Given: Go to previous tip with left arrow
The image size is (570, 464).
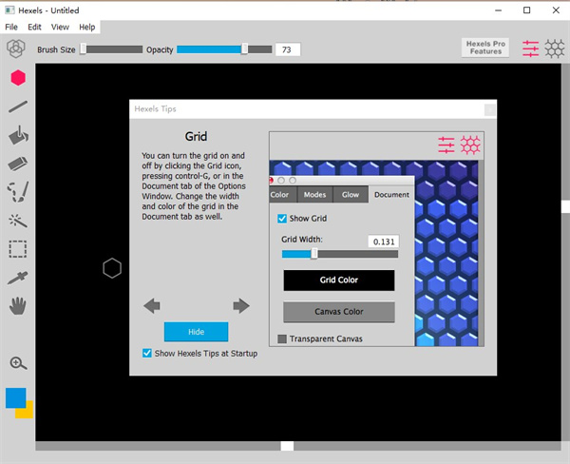Looking at the screenshot, I should (152, 306).
